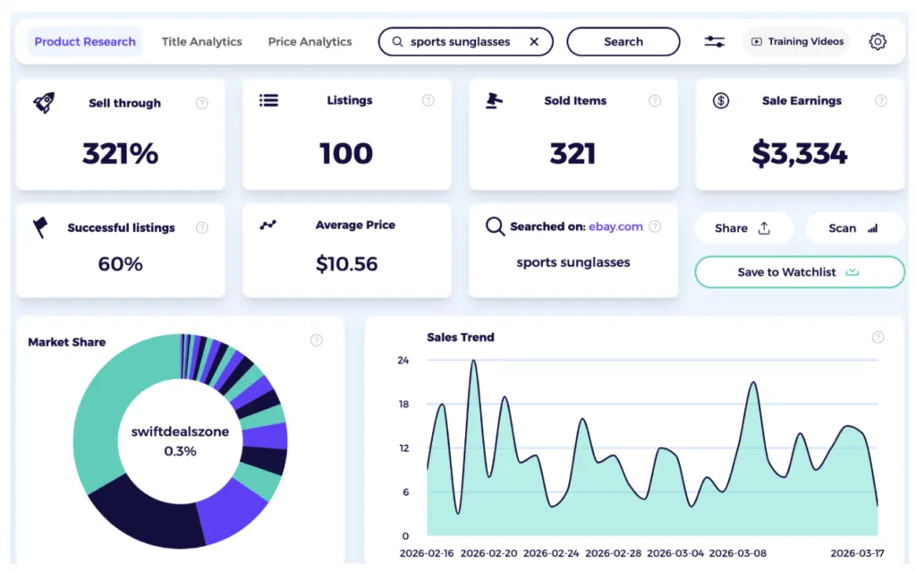Image resolution: width=916 pixels, height=572 pixels.
Task: Click Save to Watchlist
Action: tap(799, 271)
